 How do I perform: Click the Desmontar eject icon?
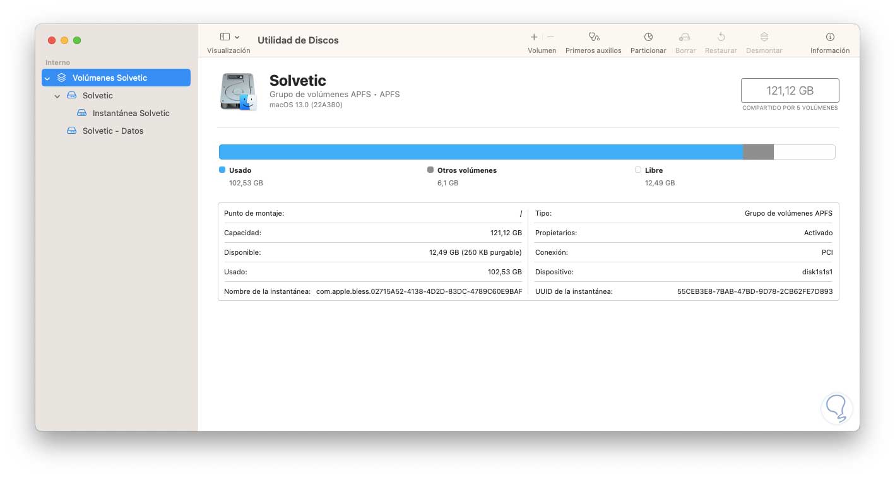tap(764, 37)
